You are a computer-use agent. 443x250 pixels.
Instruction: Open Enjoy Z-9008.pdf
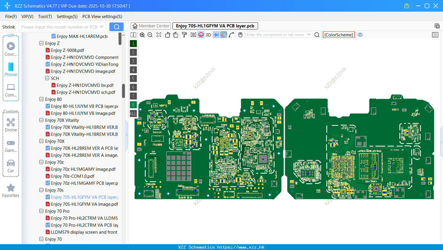67,50
